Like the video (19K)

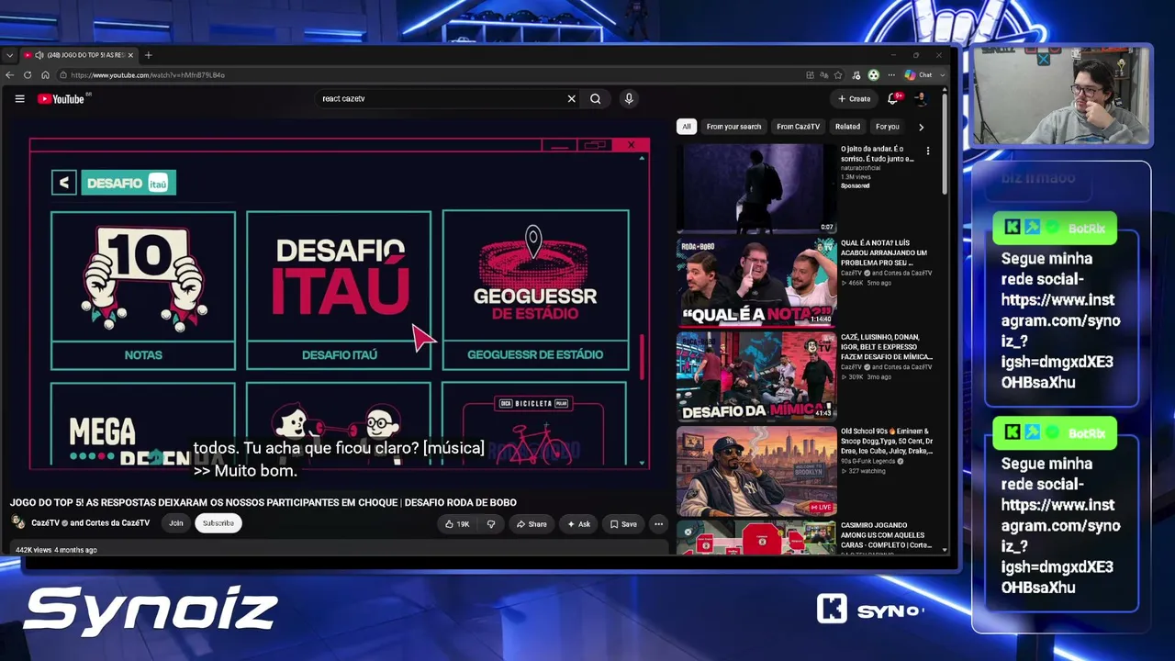click(x=457, y=524)
